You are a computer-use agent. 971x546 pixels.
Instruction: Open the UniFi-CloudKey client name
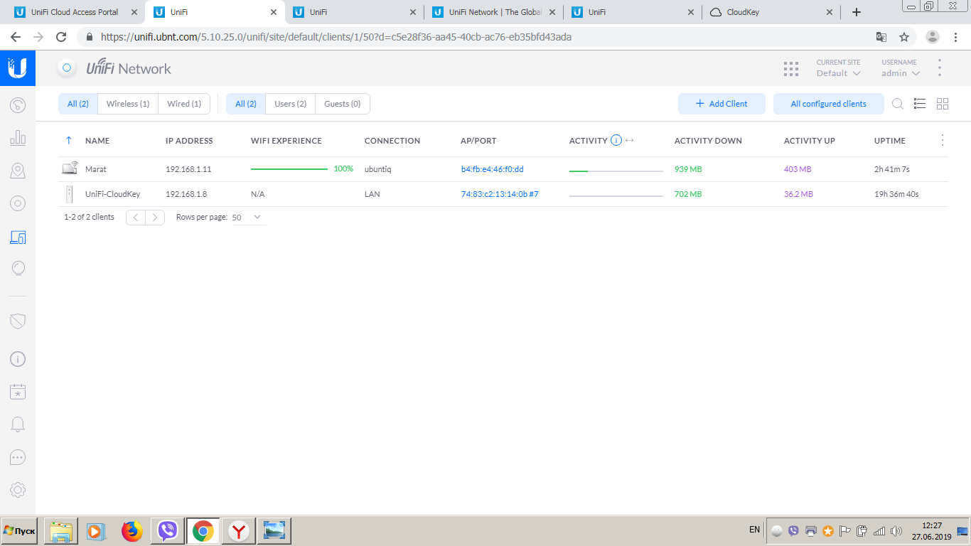tap(112, 194)
